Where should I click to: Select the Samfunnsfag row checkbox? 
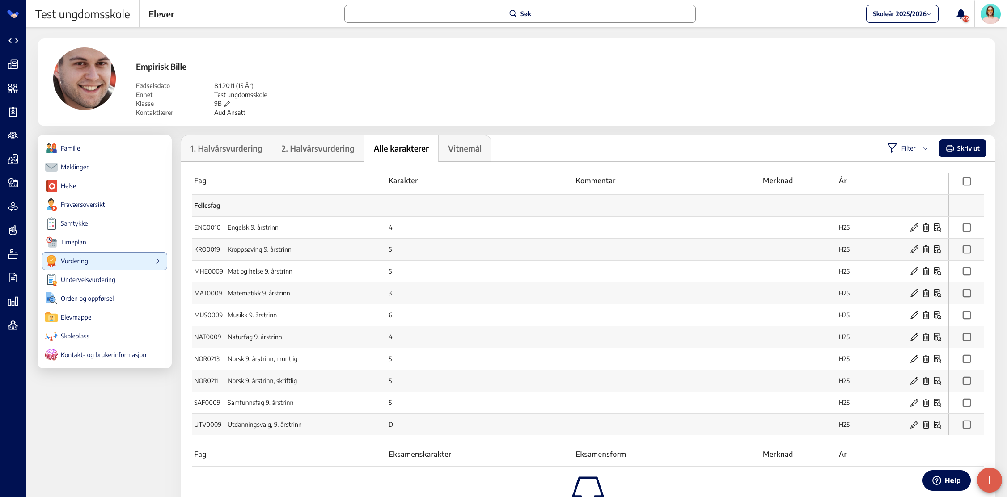click(x=966, y=403)
